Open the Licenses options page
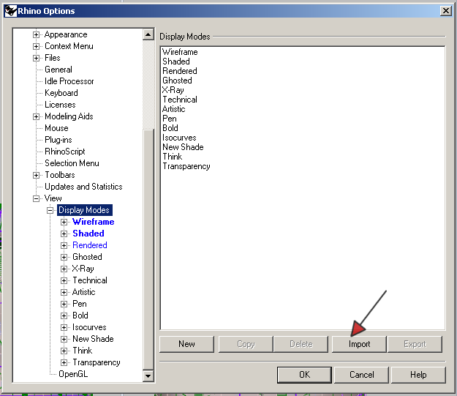The width and height of the screenshot is (457, 396). click(x=60, y=105)
